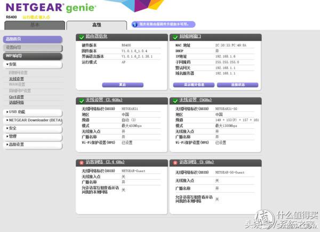The height and width of the screenshot is (232, 320).
Task: Open the 设置向导 sidebar item
Action: coord(33,48)
